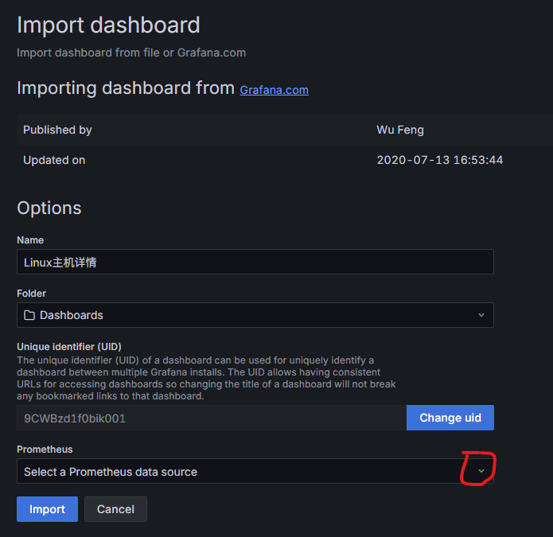Click the Name field containing Linux主机详情
Image resolution: width=553 pixels, height=537 pixels.
pos(255,263)
